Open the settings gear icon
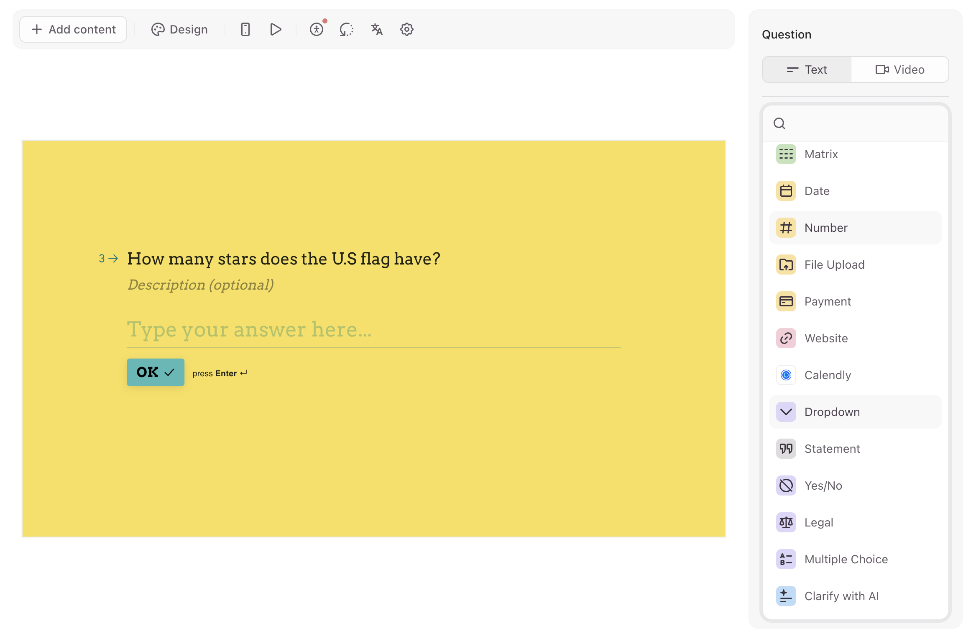 [407, 29]
